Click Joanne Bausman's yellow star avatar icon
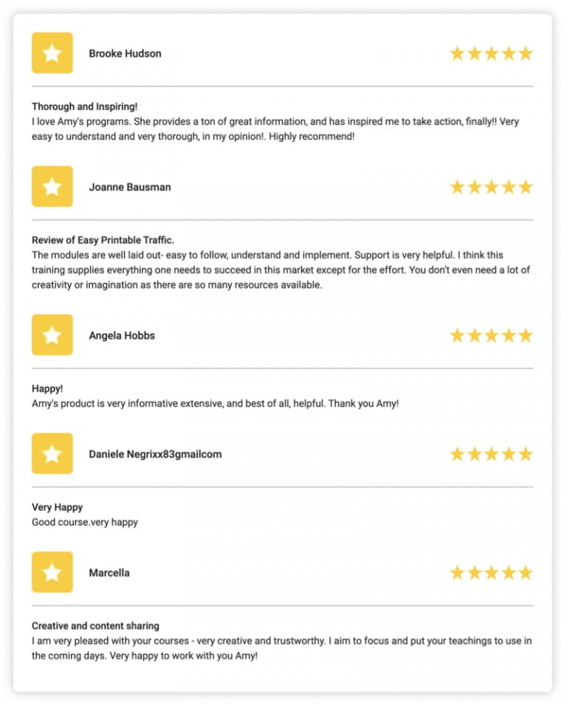This screenshot has width=567, height=705. pos(52,187)
